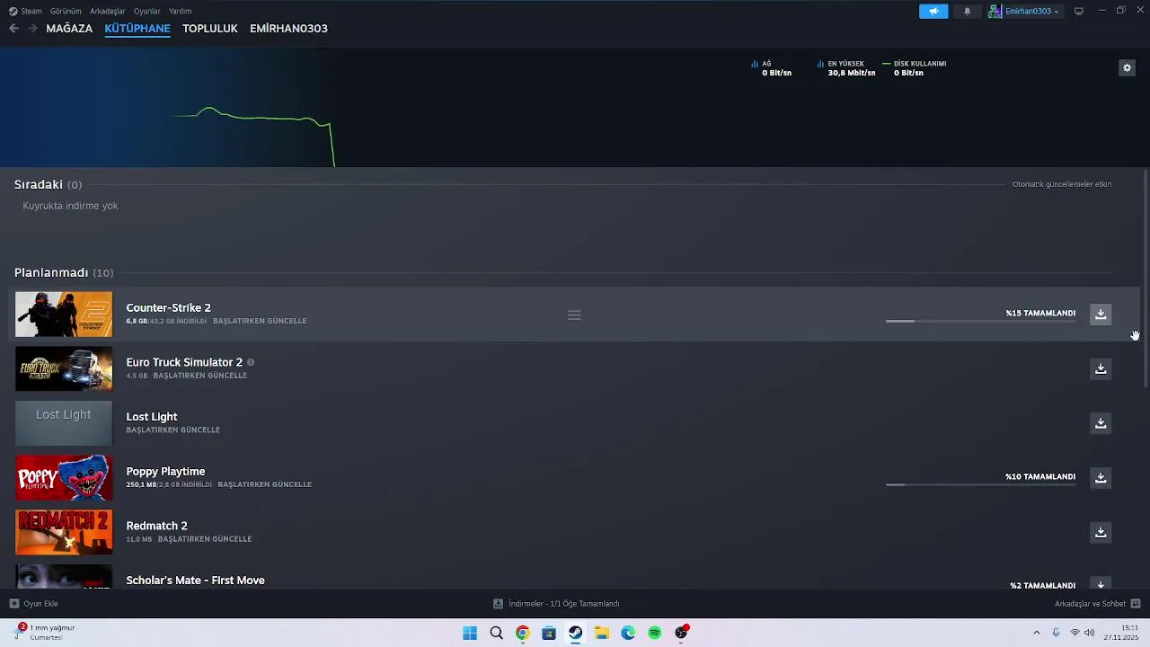This screenshot has height=647, width=1150.
Task: Open the Oyunlar menu
Action: pyautogui.click(x=146, y=11)
